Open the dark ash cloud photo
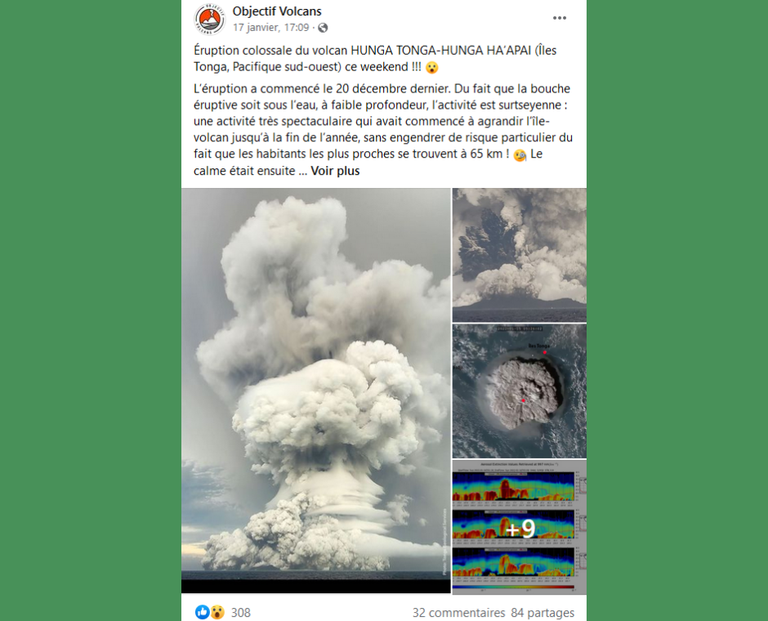Screen dimensions: 768x621 pyautogui.click(x=519, y=255)
